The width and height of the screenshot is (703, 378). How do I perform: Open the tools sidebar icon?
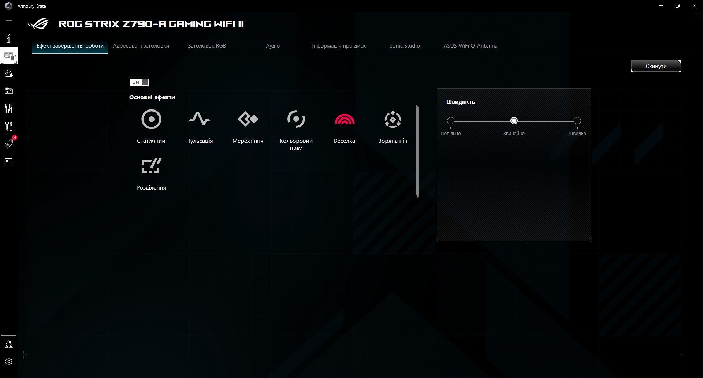[9, 126]
